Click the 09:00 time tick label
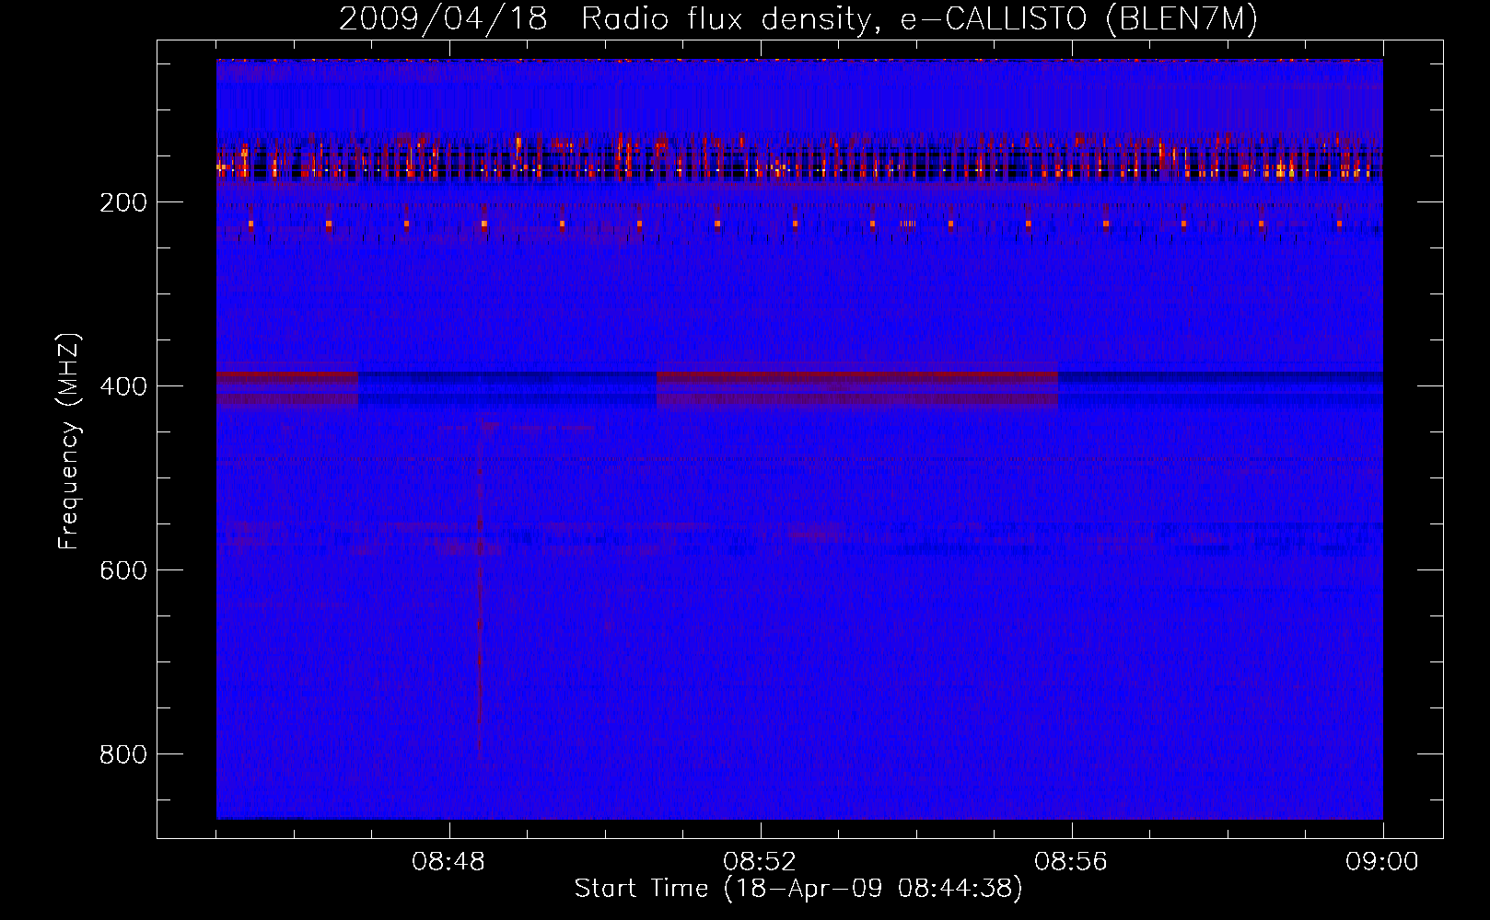 click(x=1382, y=862)
